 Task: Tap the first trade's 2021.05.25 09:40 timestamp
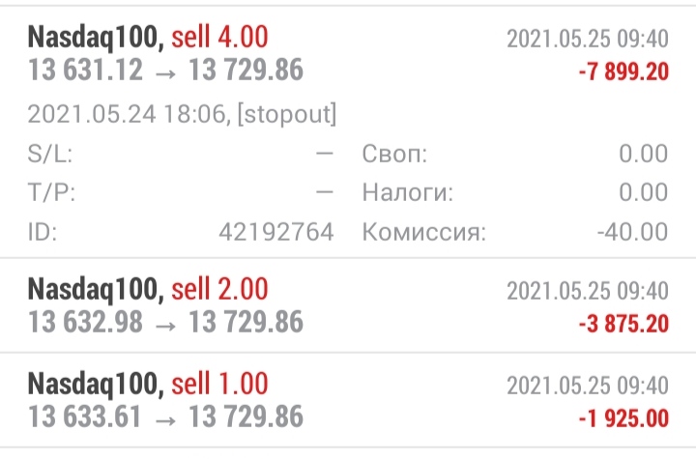tap(588, 39)
